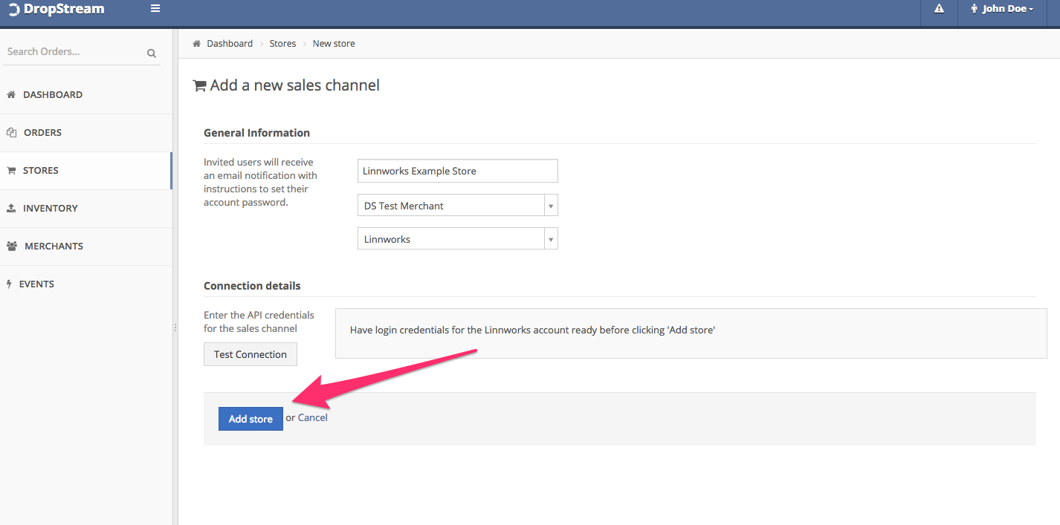Go to Dashboard breadcrumb link
The width and height of the screenshot is (1060, 525).
[230, 44]
